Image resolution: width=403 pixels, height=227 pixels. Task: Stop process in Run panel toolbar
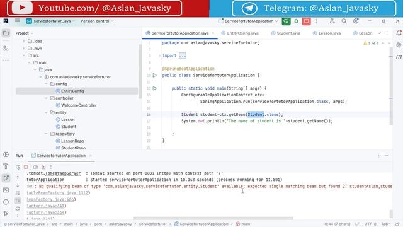pos(26,167)
